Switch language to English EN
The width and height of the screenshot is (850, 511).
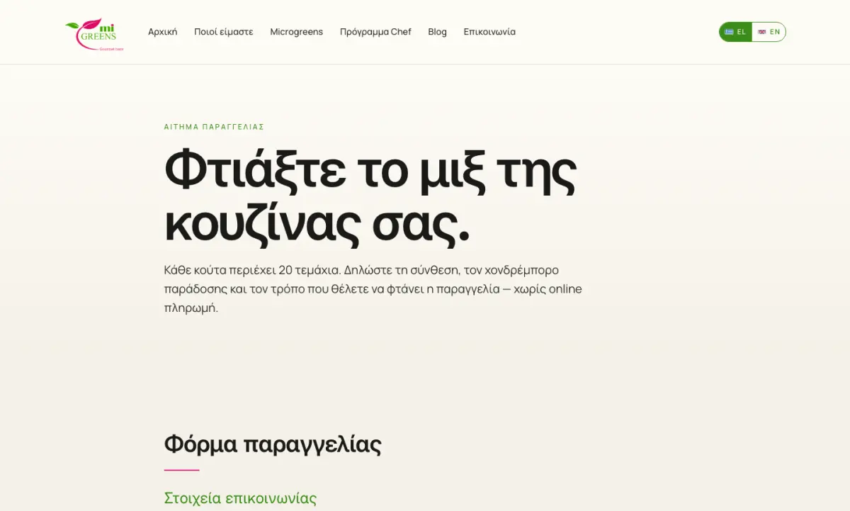pos(769,32)
